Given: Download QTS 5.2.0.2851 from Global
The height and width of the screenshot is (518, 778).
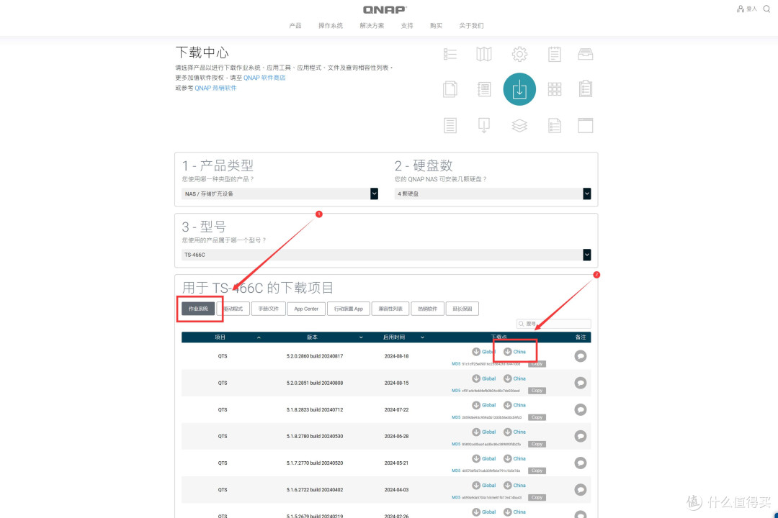Looking at the screenshot, I should (484, 378).
